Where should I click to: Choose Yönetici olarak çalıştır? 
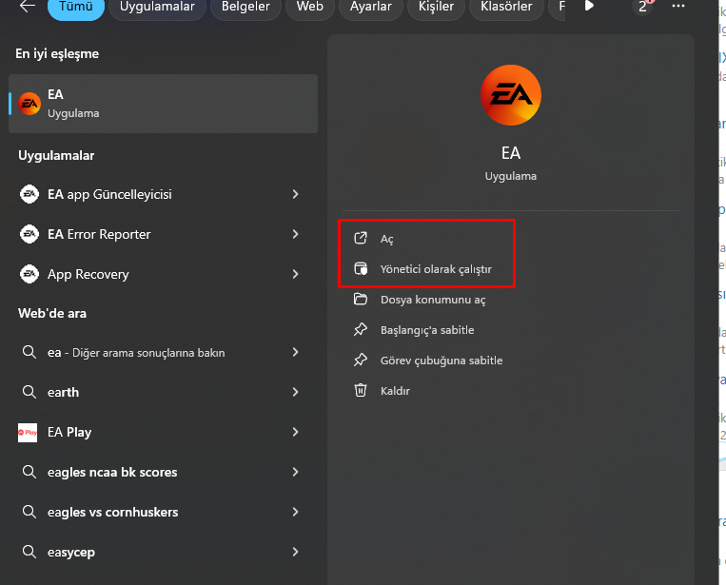pyautogui.click(x=436, y=269)
